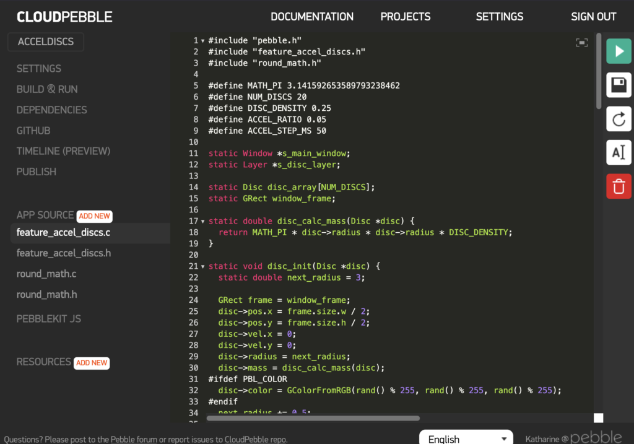This screenshot has width=634, height=444.
Task: Reload the file with the circular arrow icon
Action: pos(619,119)
